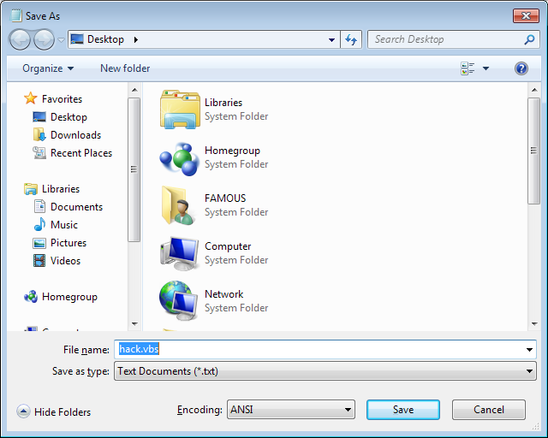Select the FAMOUS user folder icon

click(178, 205)
